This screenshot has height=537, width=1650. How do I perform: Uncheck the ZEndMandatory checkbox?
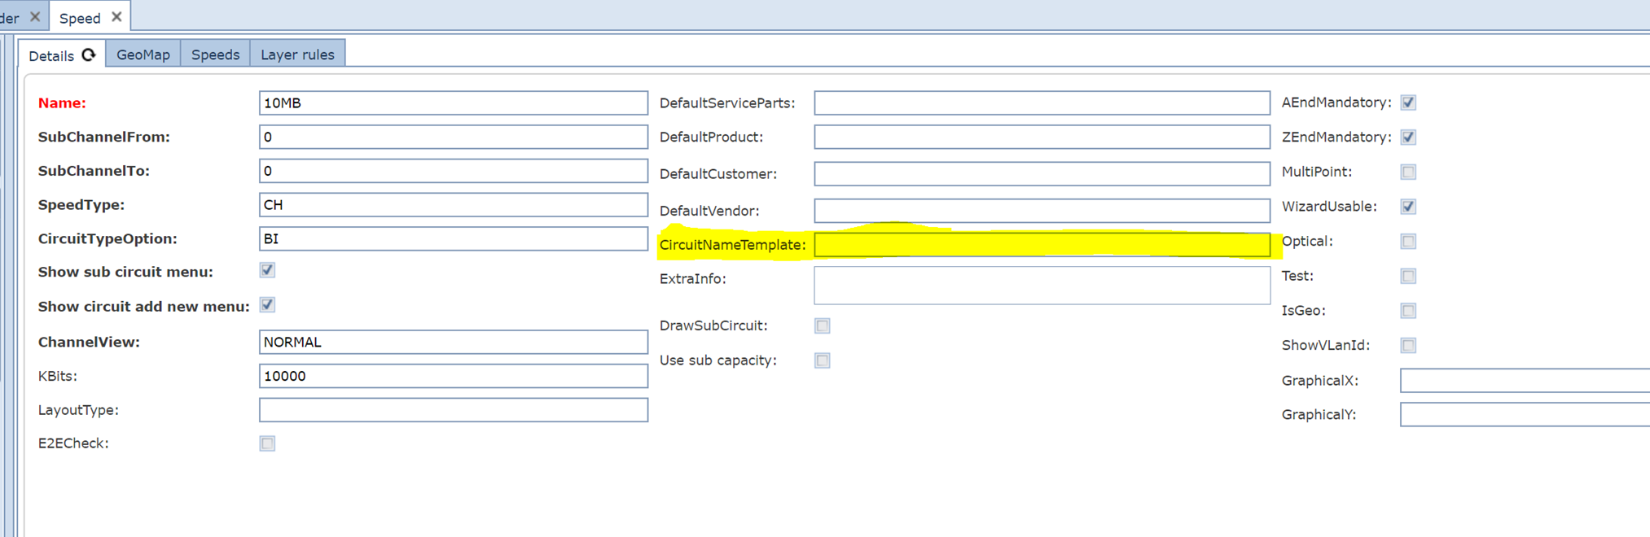point(1408,138)
